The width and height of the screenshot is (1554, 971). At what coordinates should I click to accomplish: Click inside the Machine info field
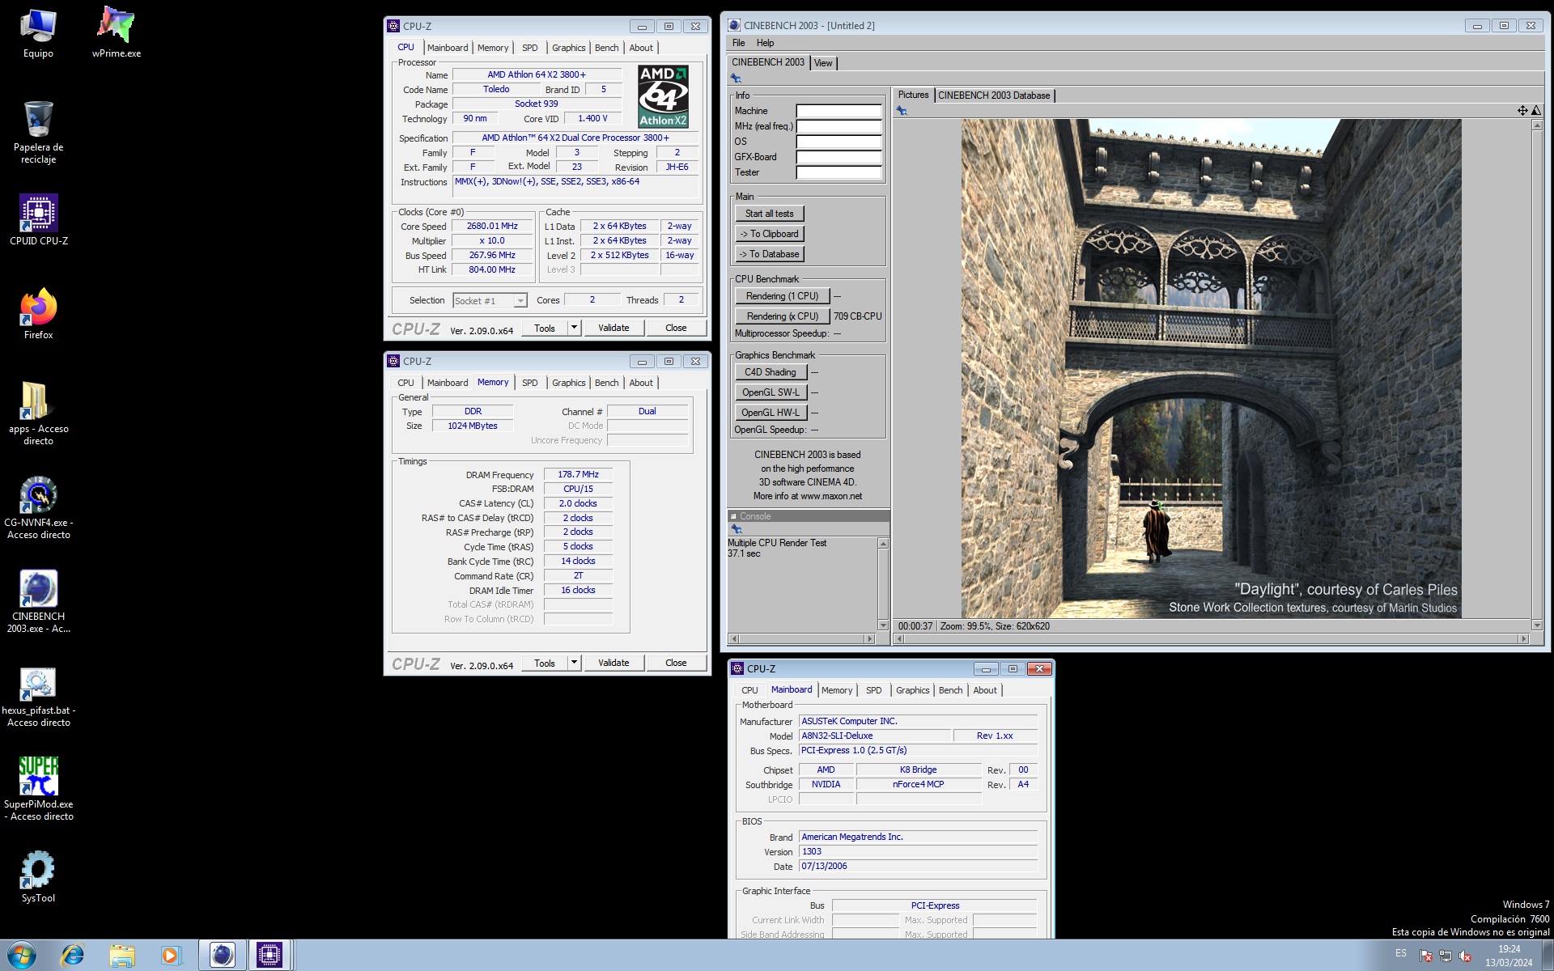click(839, 111)
